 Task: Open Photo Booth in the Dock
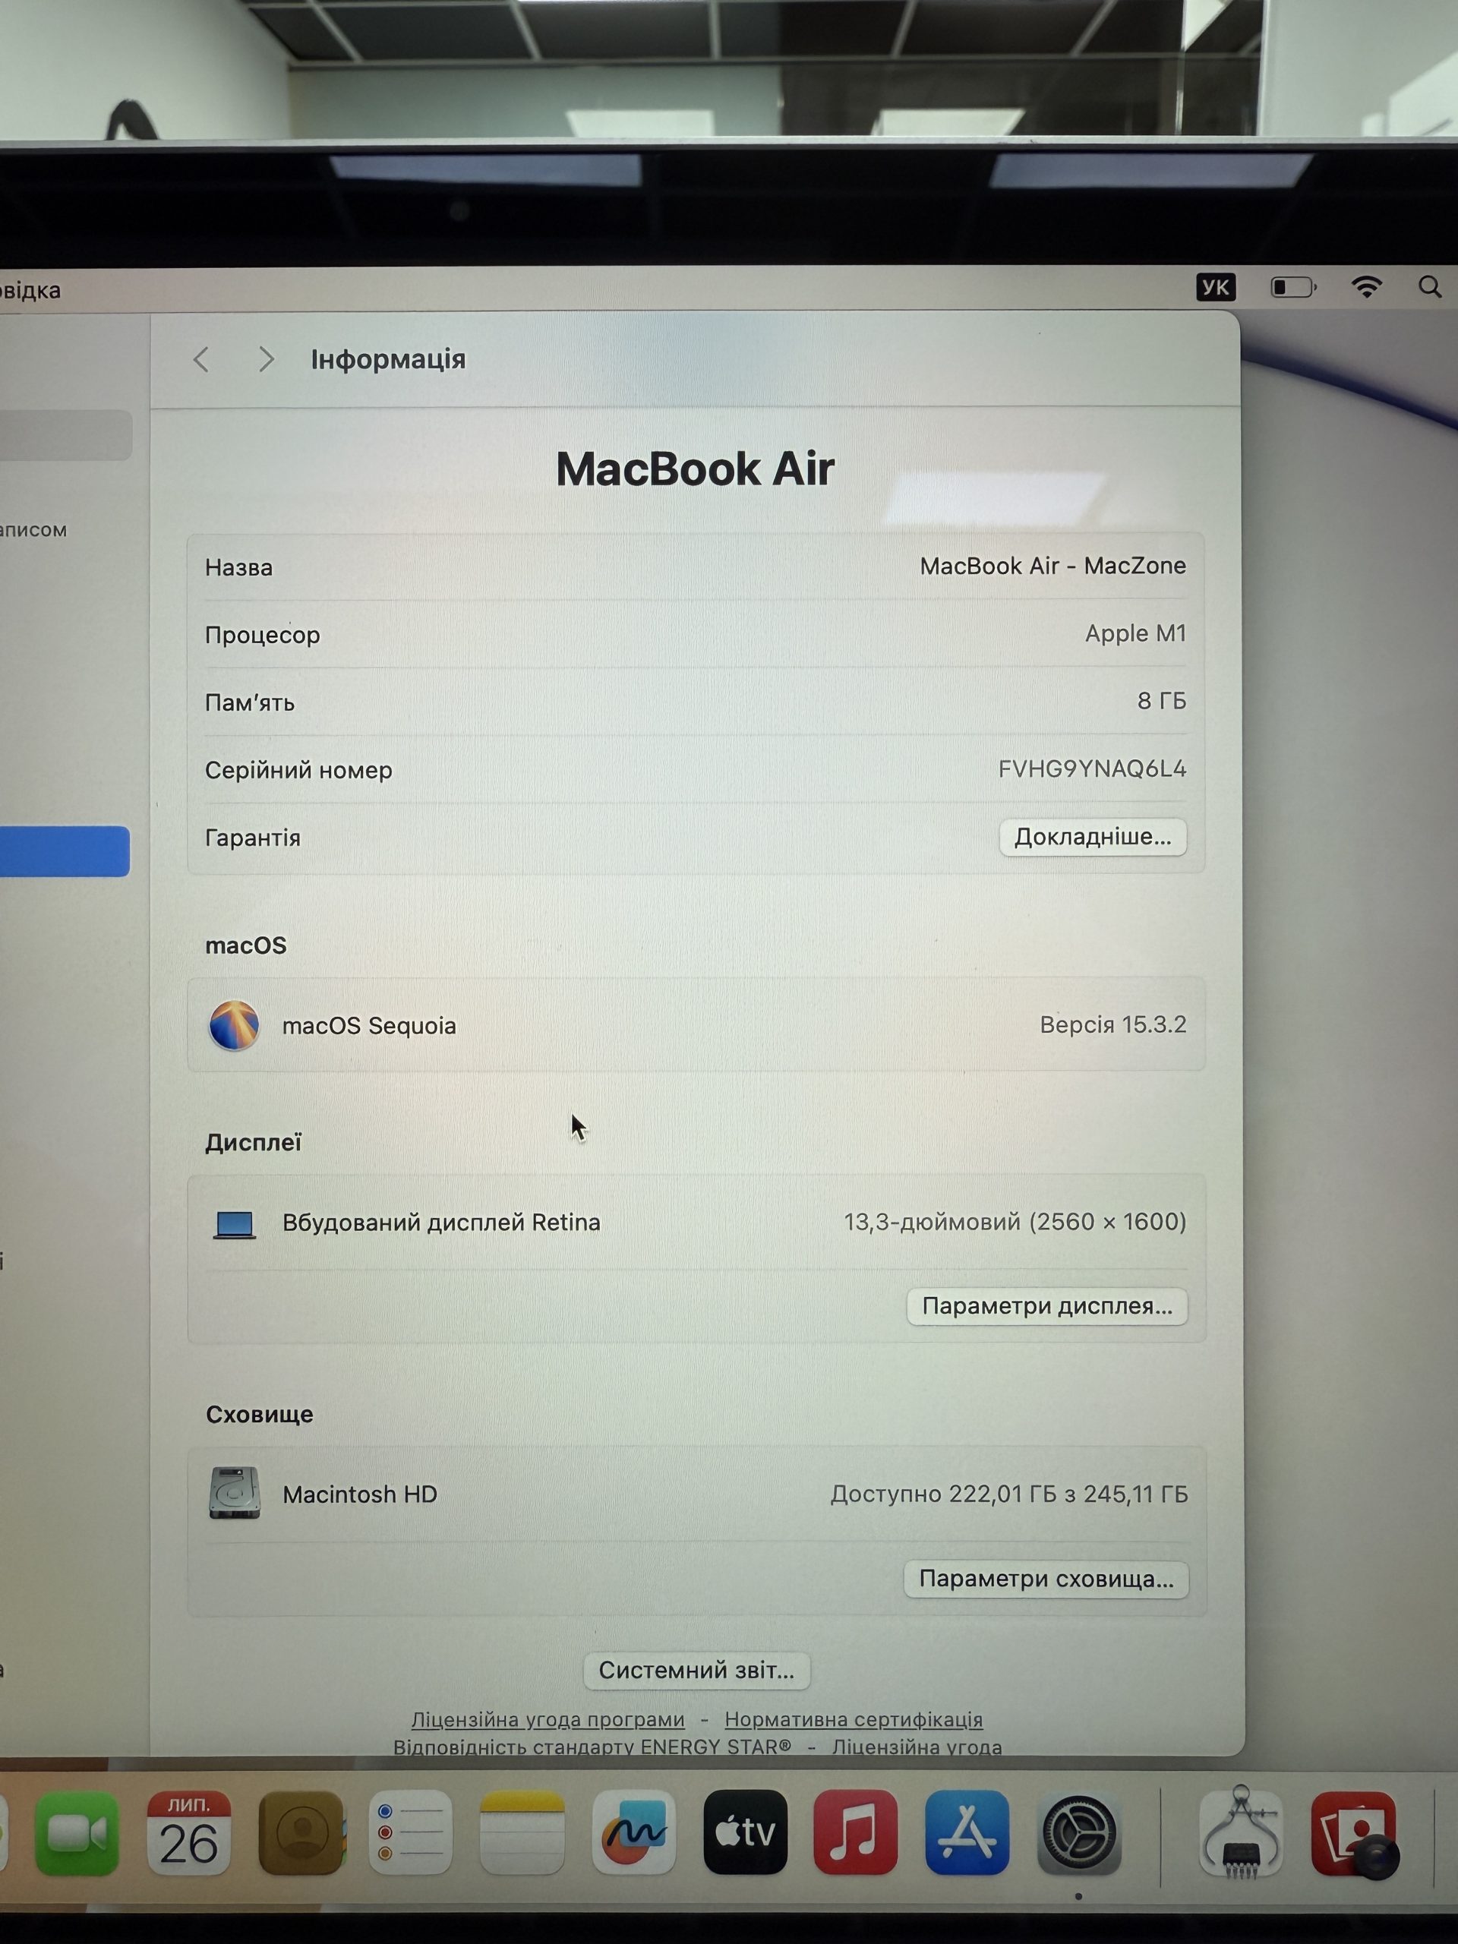[x=1353, y=1834]
